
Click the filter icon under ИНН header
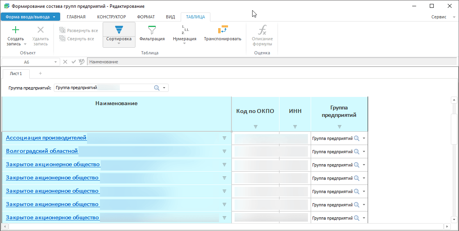(x=295, y=127)
